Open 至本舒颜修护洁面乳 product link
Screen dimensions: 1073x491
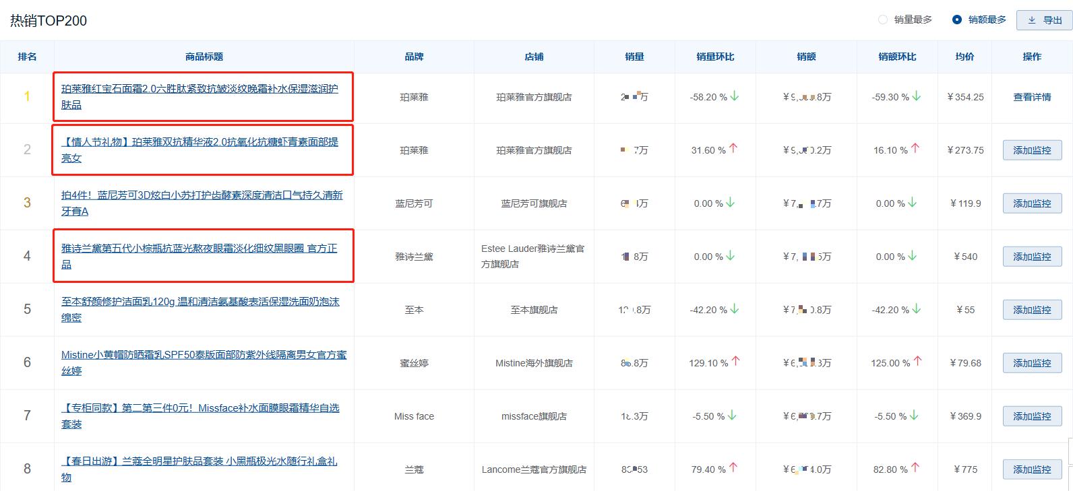pyautogui.click(x=200, y=310)
